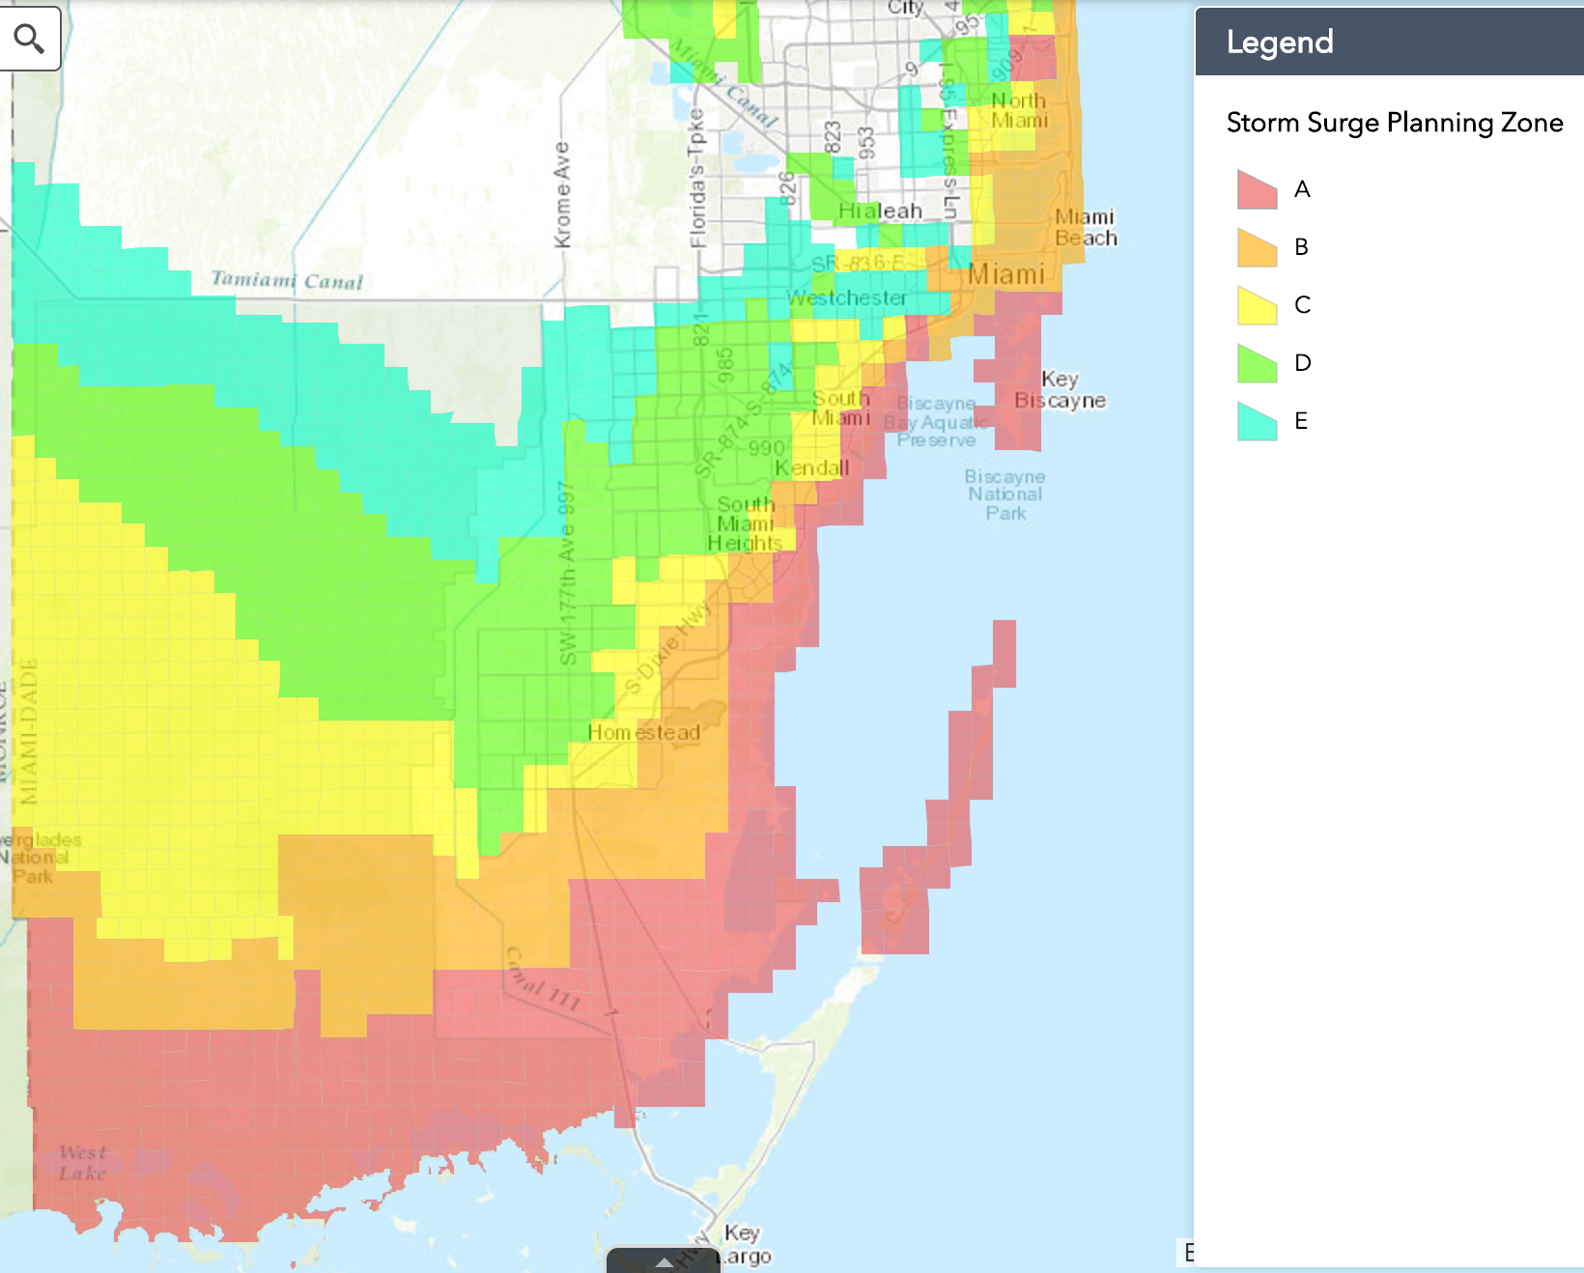1584x1273 pixels.
Task: Click the Homestead label on the map
Action: point(643,732)
